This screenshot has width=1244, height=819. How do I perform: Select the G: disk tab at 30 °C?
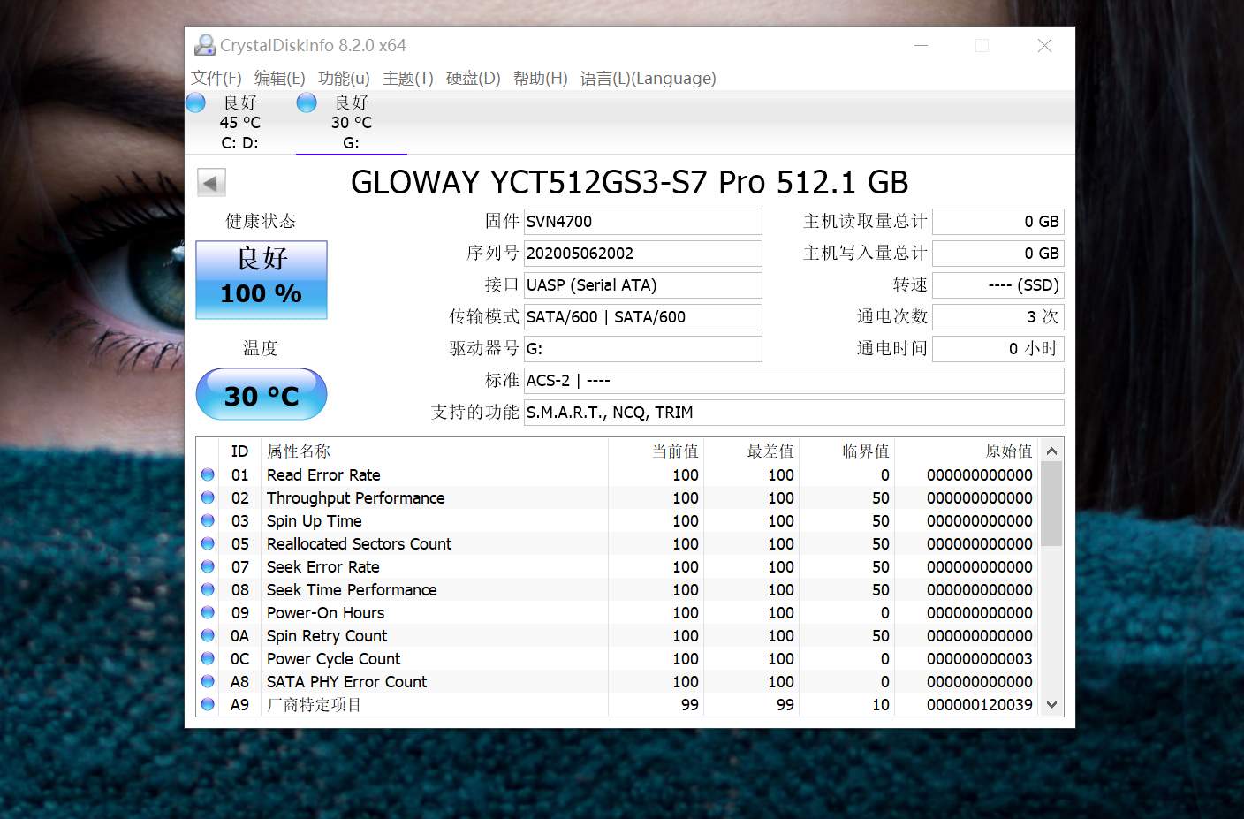point(352,122)
